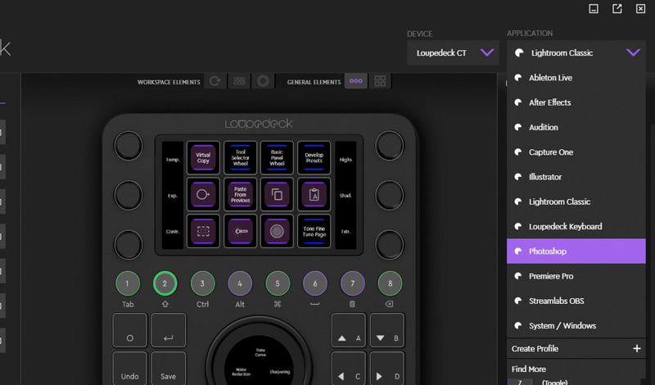Click the Save square key

(169, 369)
